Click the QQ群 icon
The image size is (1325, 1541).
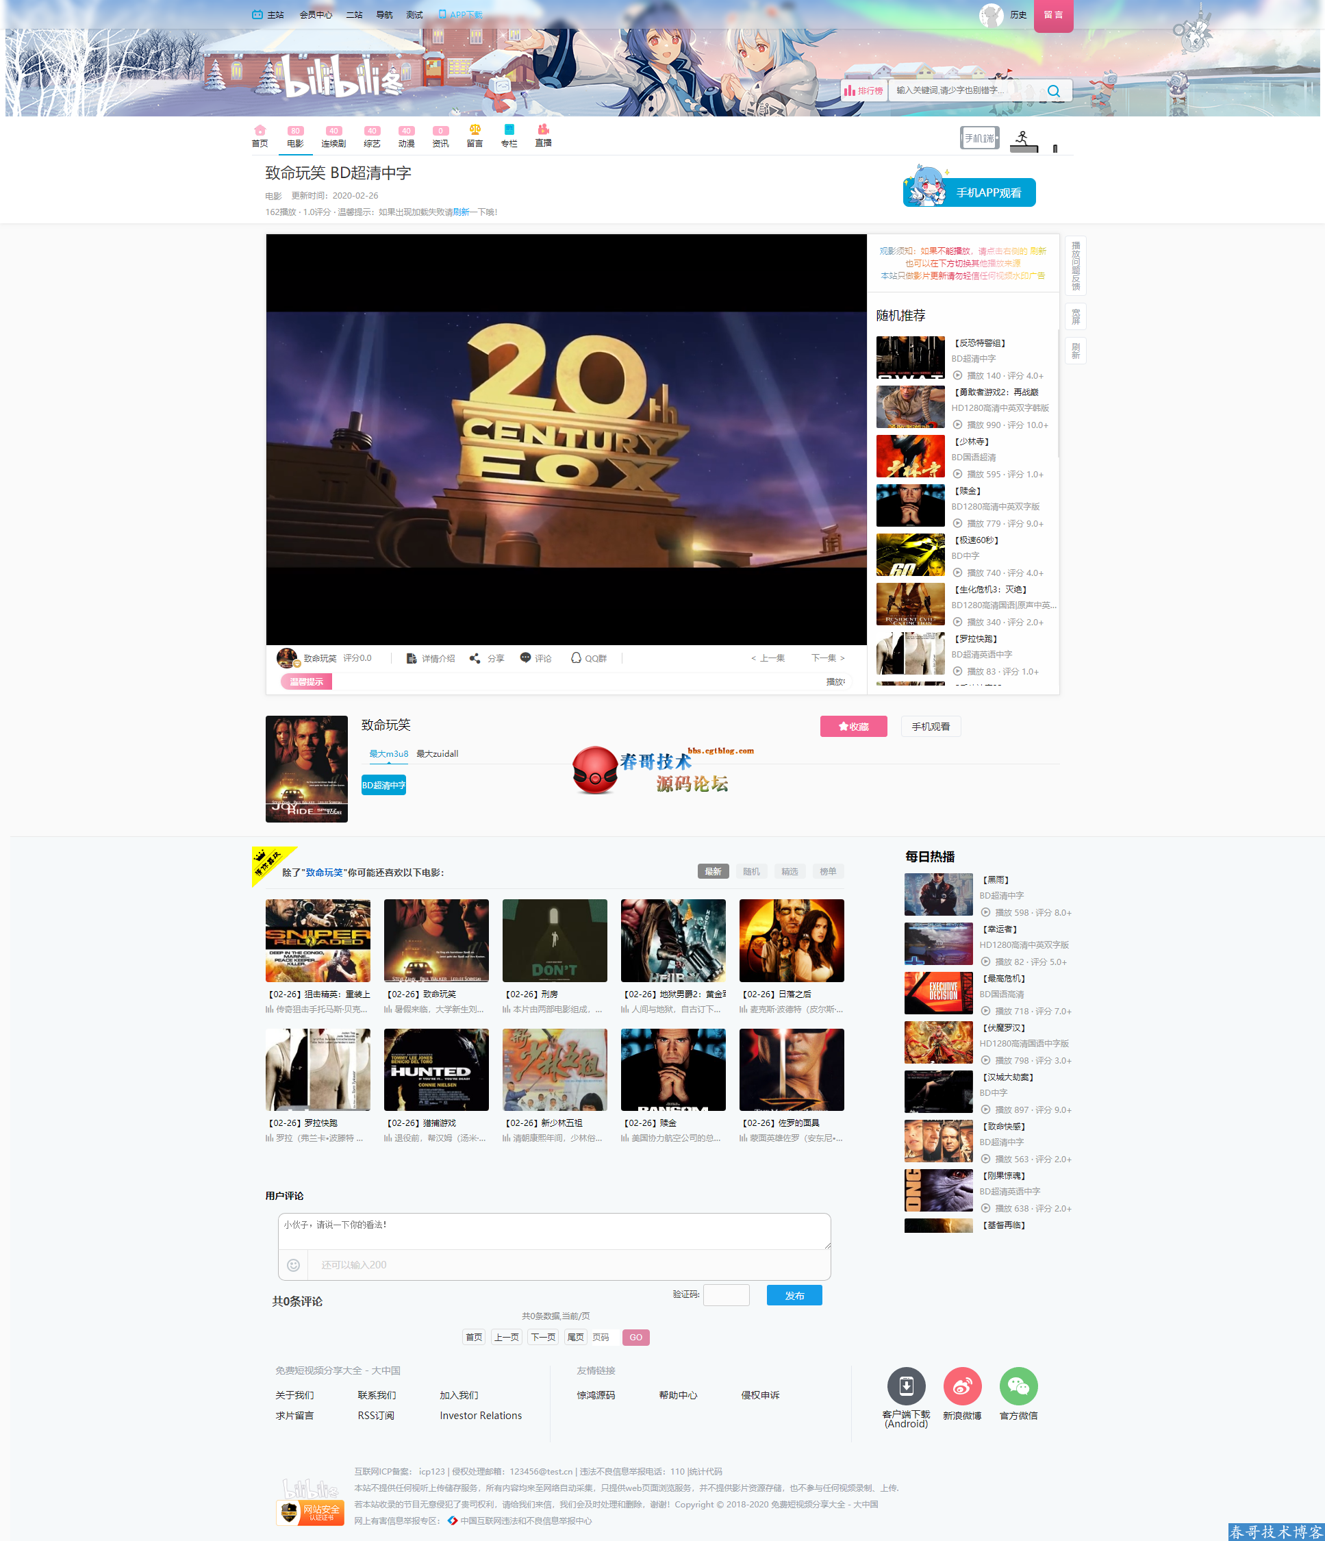coord(575,658)
